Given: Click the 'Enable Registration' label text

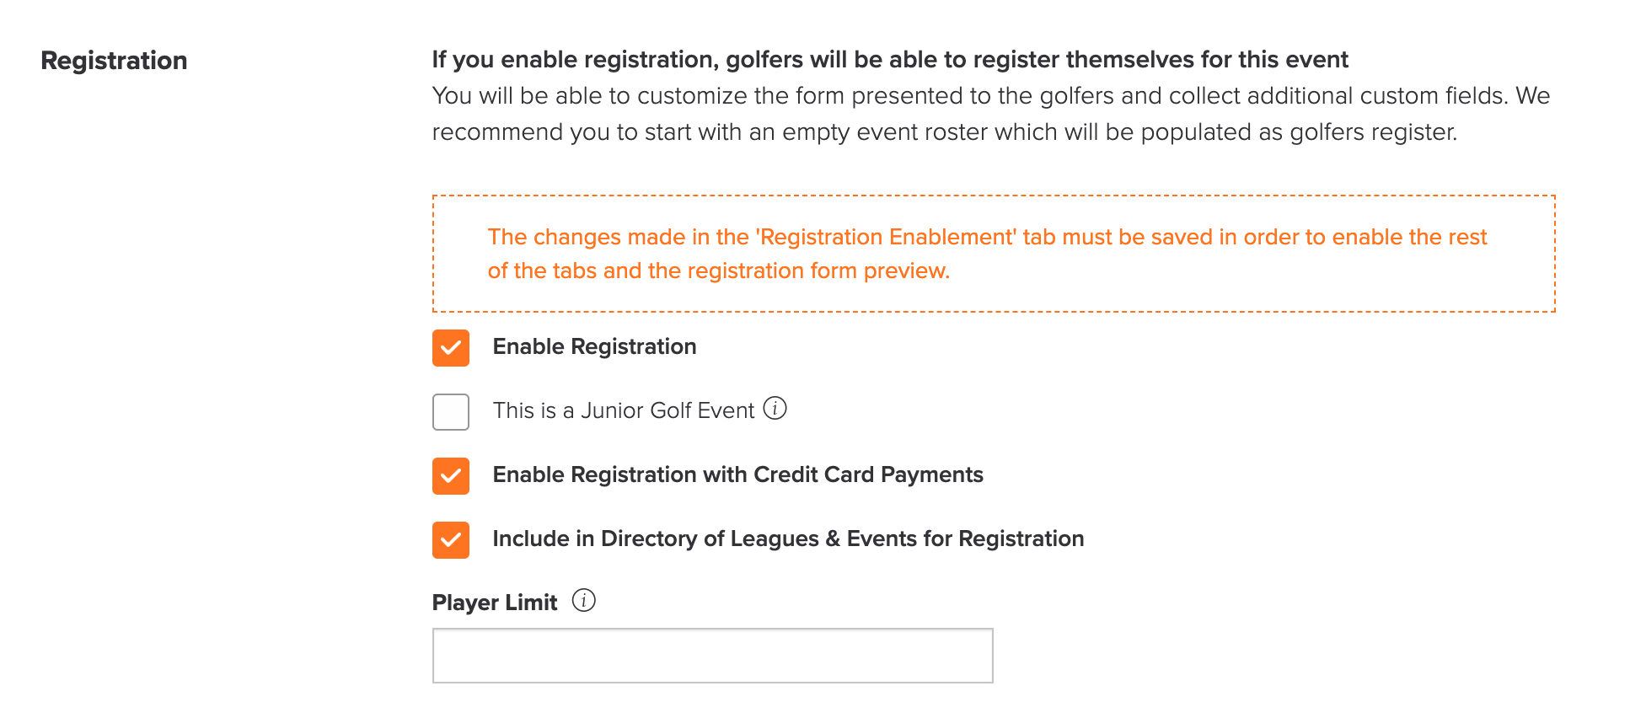Looking at the screenshot, I should 594,346.
